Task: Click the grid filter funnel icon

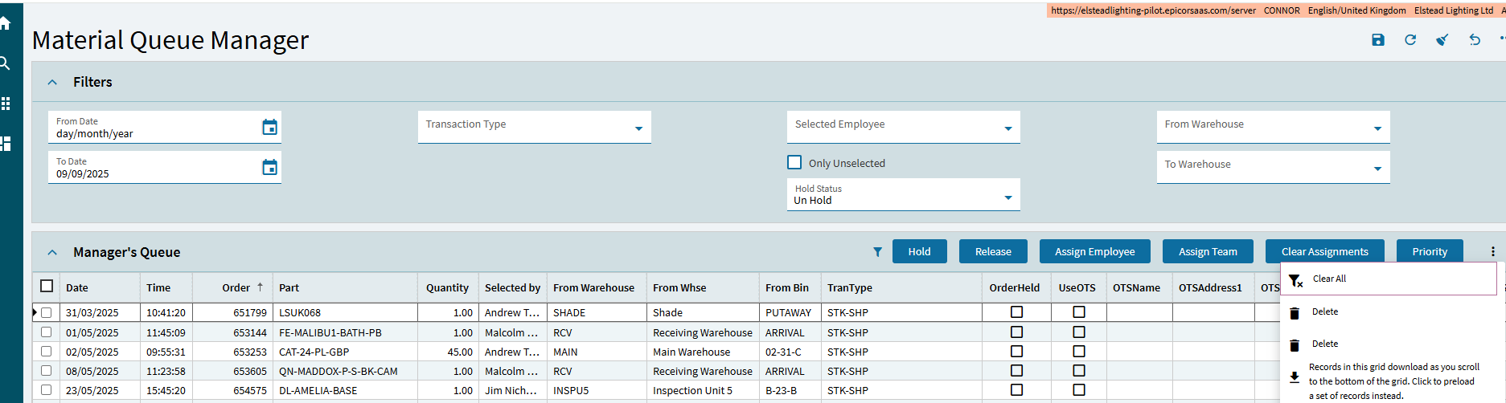Action: [x=877, y=252]
